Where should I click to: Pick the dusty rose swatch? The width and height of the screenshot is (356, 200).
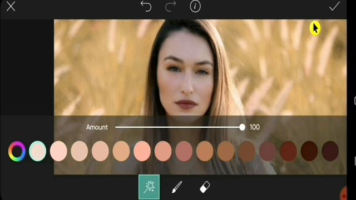coord(184,151)
